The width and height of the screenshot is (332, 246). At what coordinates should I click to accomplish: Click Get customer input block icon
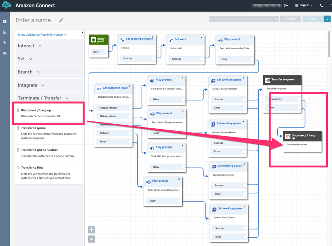pyautogui.click(x=99, y=89)
